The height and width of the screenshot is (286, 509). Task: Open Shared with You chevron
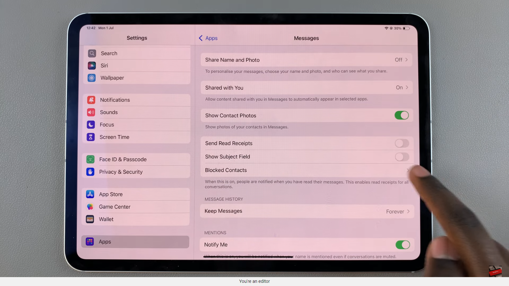[407, 87]
